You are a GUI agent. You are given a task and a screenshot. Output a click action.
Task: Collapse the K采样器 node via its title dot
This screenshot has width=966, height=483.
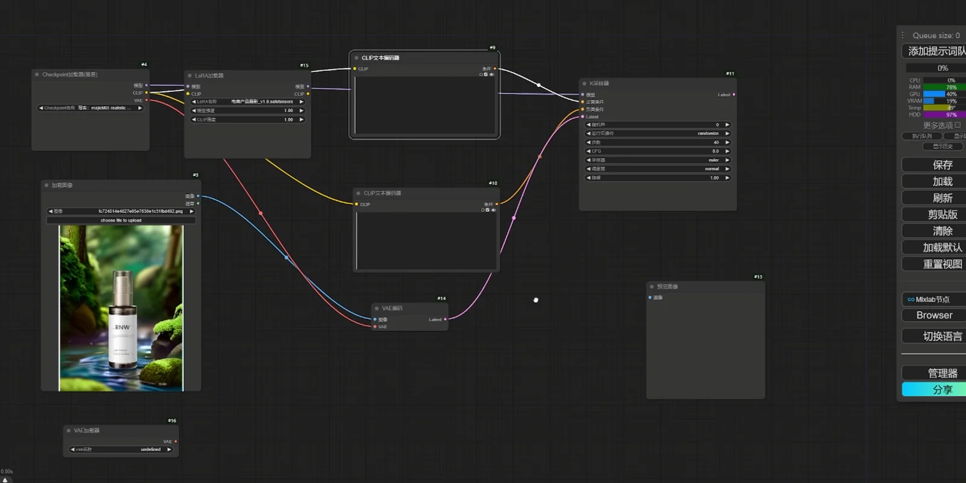click(584, 83)
